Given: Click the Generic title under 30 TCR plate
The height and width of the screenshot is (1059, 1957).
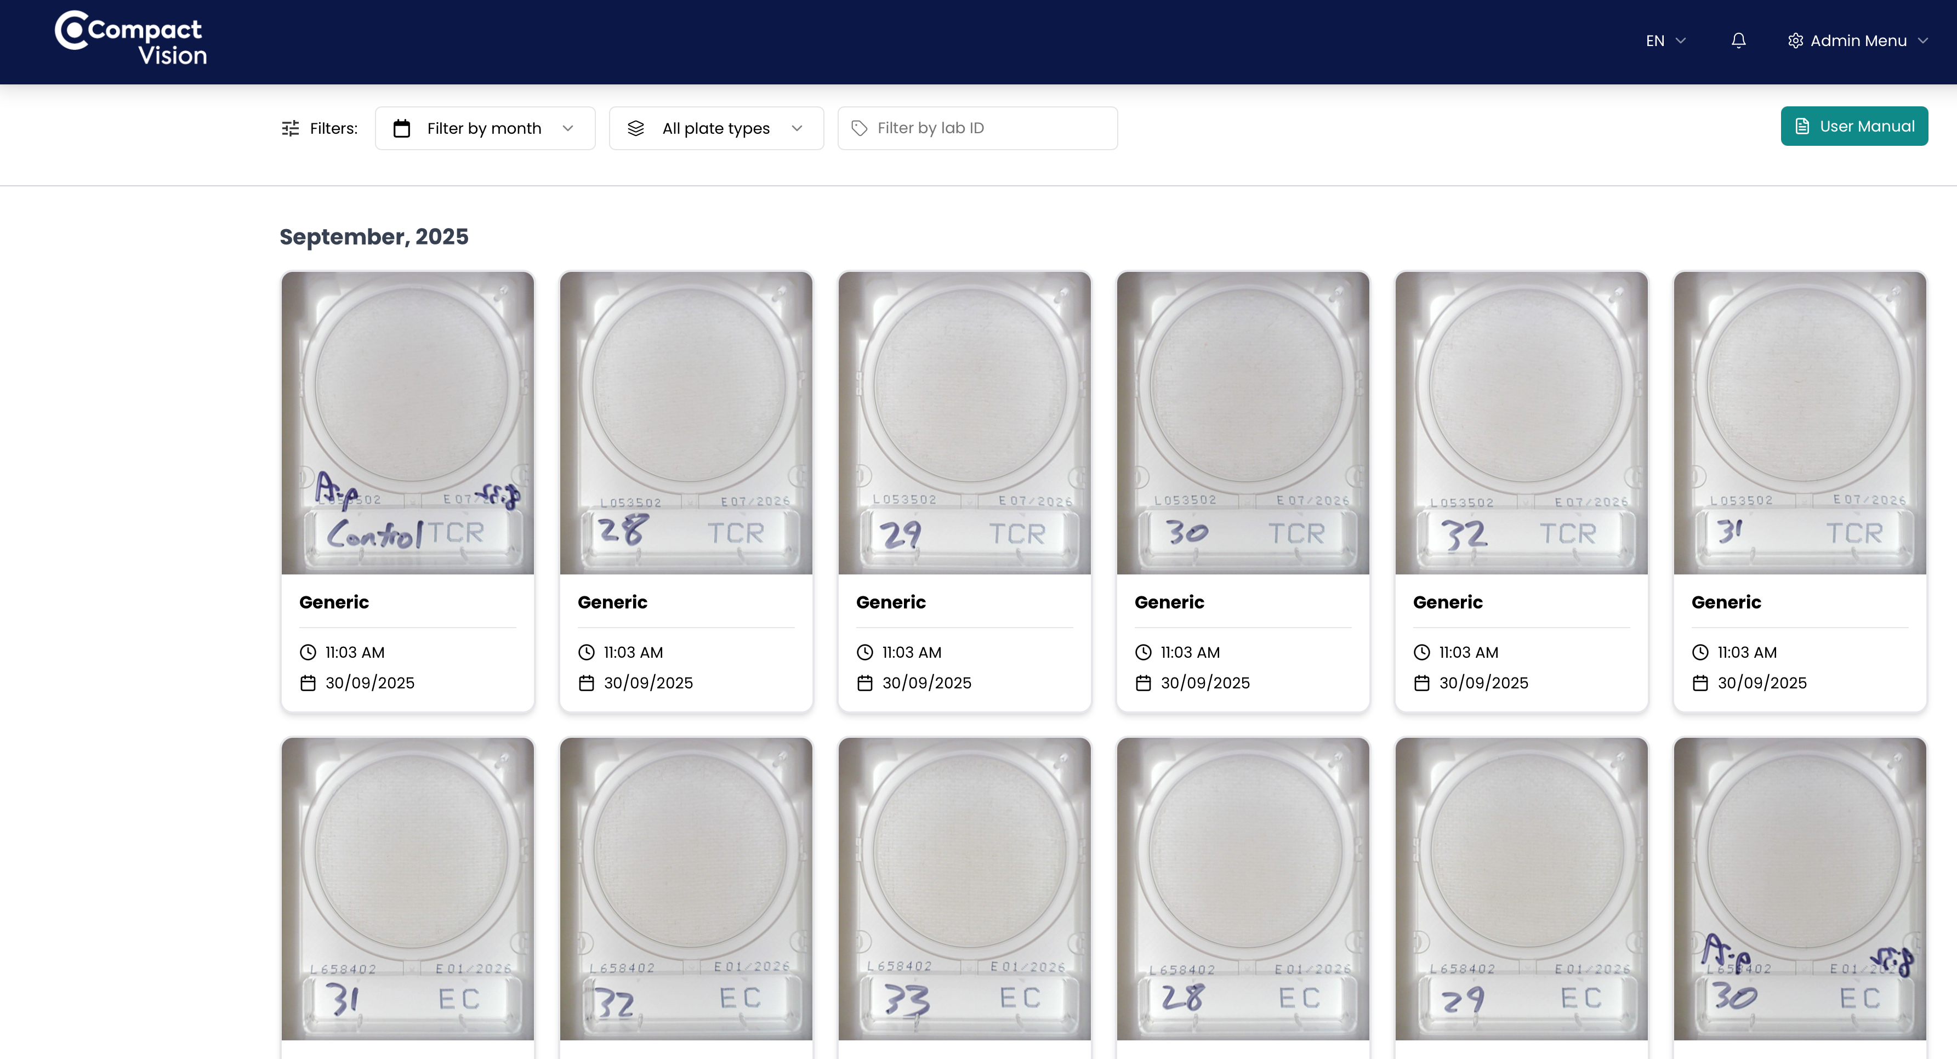Looking at the screenshot, I should (x=1168, y=602).
